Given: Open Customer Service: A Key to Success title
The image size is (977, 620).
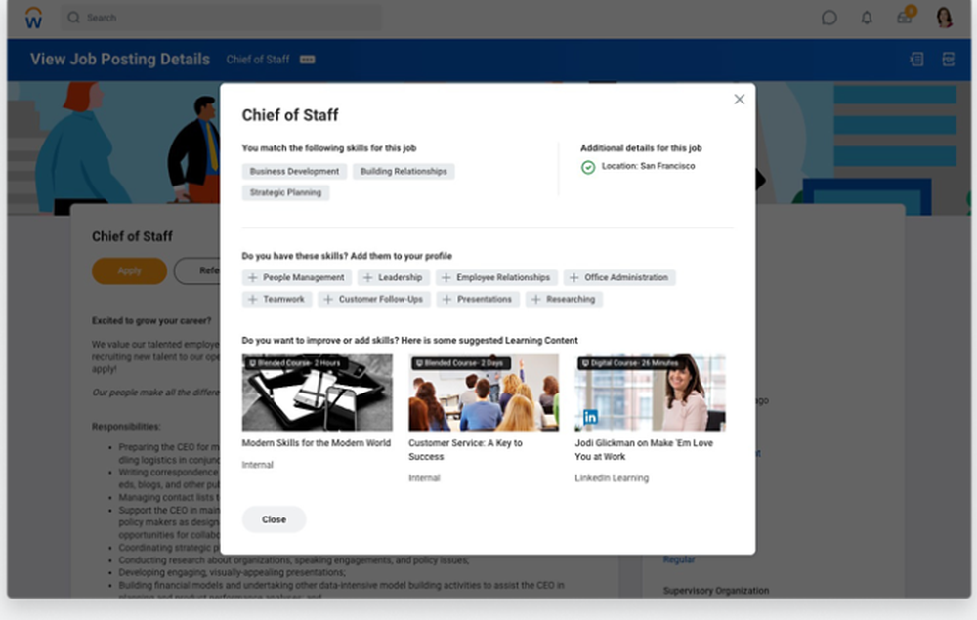Looking at the screenshot, I should pos(465,449).
